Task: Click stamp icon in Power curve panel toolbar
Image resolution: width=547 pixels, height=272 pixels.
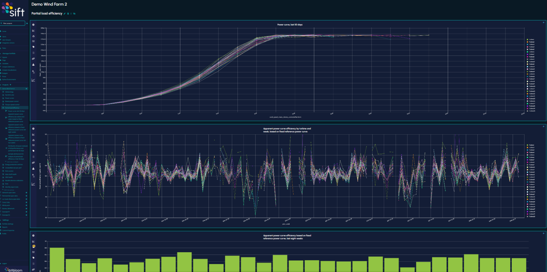Action: 33,65
